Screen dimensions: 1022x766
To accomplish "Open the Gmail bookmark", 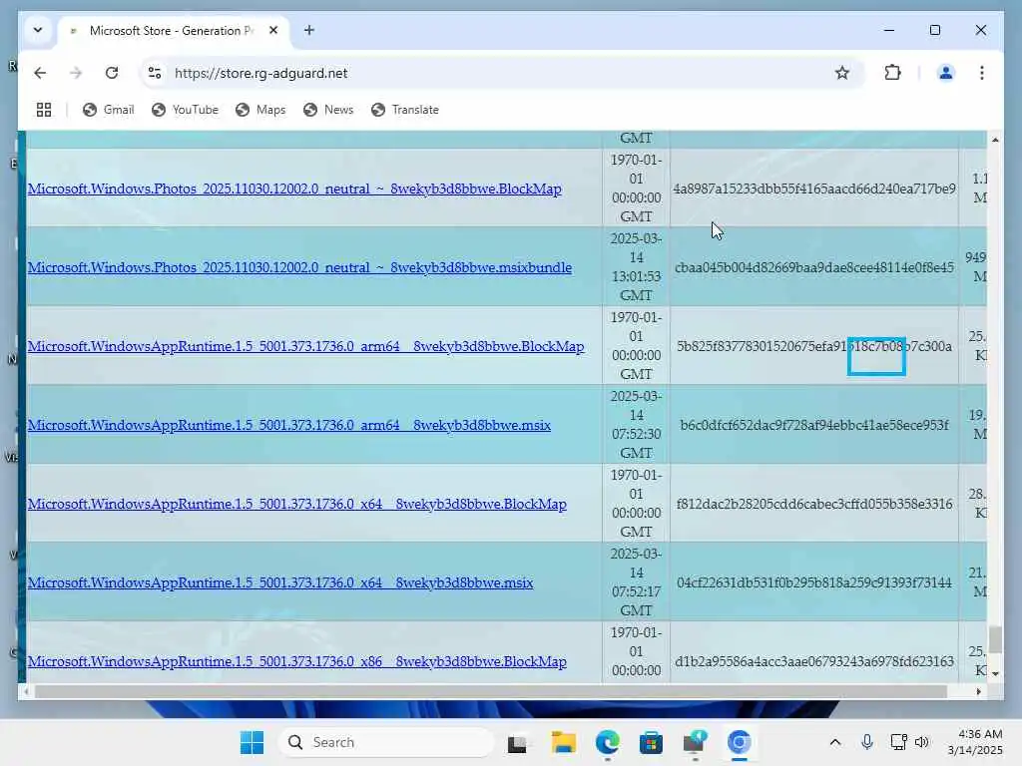I will [108, 110].
